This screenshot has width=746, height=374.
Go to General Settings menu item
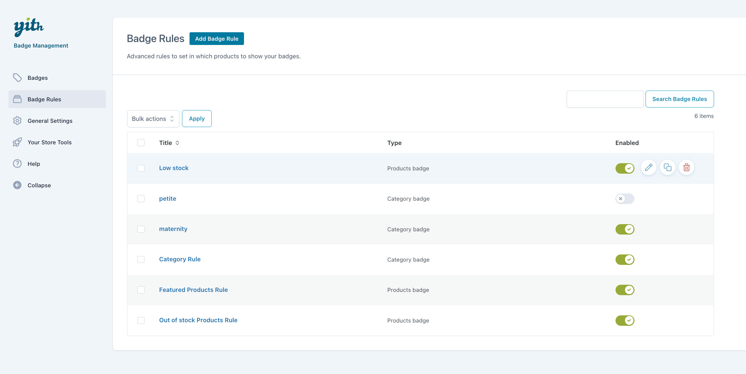[50, 121]
